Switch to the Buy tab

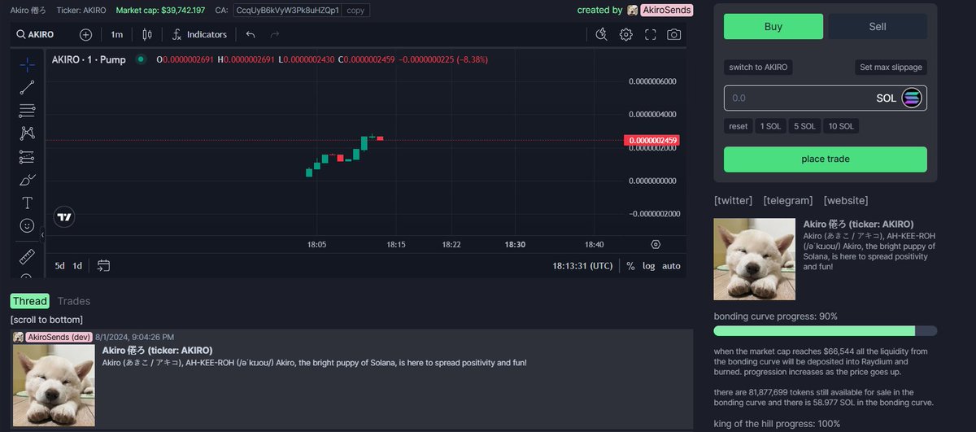click(x=773, y=27)
